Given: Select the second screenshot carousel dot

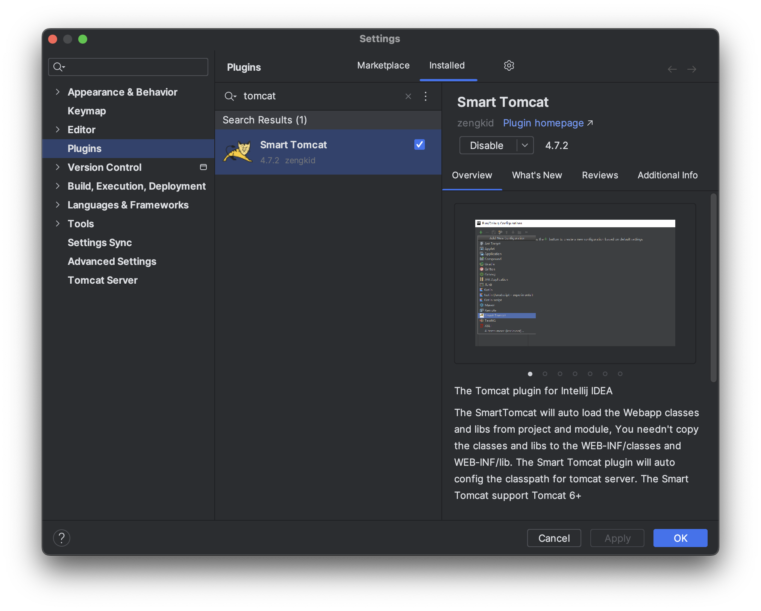Looking at the screenshot, I should [545, 374].
